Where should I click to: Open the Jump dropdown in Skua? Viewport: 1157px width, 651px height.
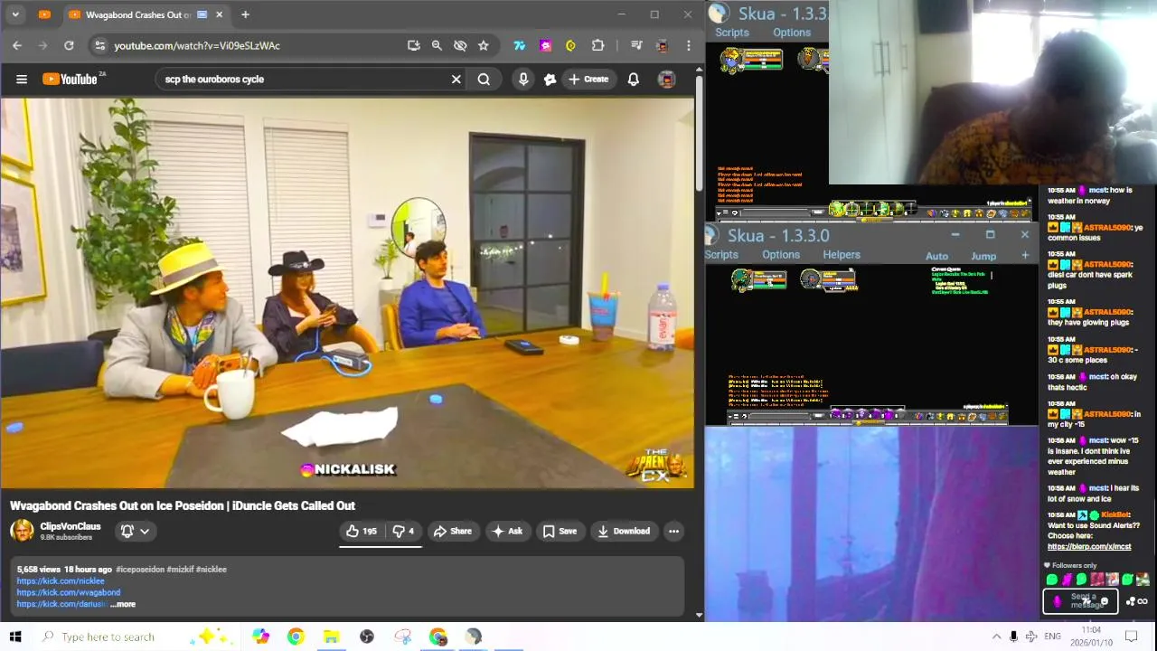[x=983, y=257]
